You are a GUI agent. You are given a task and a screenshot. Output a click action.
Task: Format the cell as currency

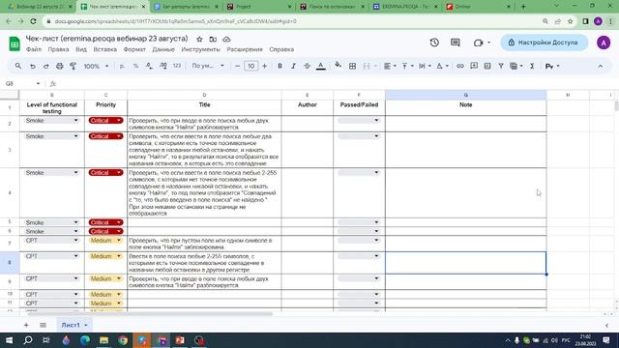[x=122, y=67]
